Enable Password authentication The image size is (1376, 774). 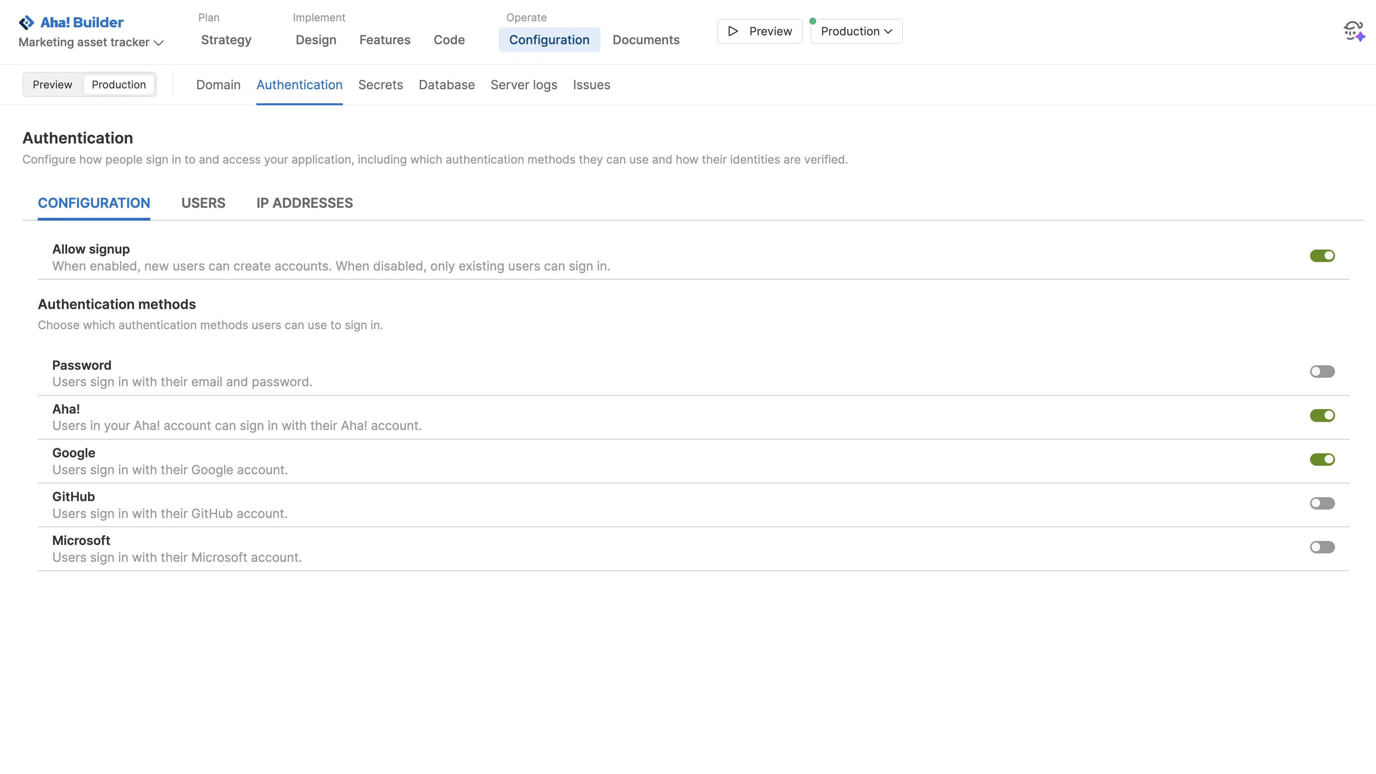click(x=1322, y=371)
